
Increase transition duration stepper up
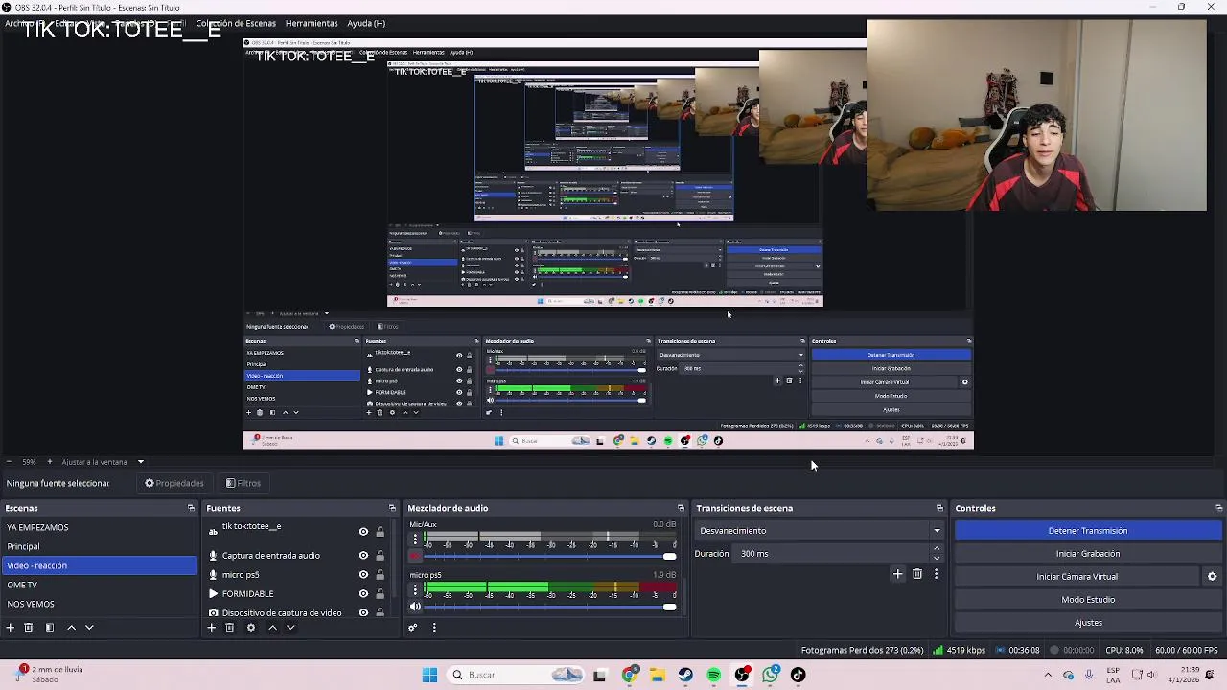(937, 549)
